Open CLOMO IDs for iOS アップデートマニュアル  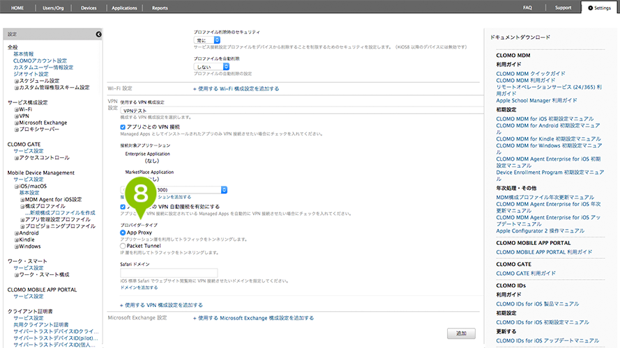[547, 341]
